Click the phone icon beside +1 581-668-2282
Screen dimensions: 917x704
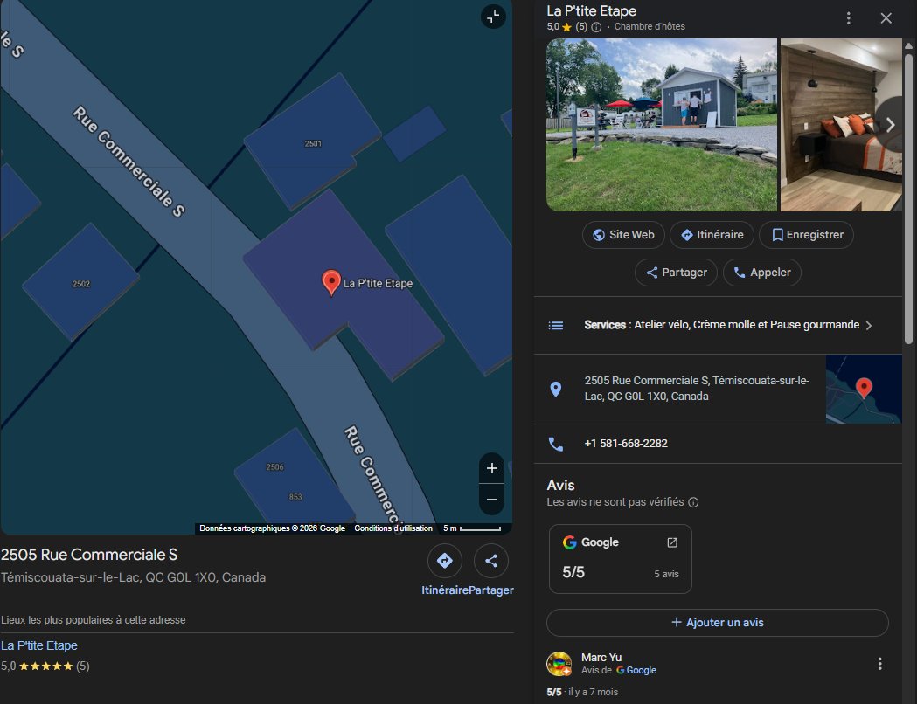pos(556,444)
